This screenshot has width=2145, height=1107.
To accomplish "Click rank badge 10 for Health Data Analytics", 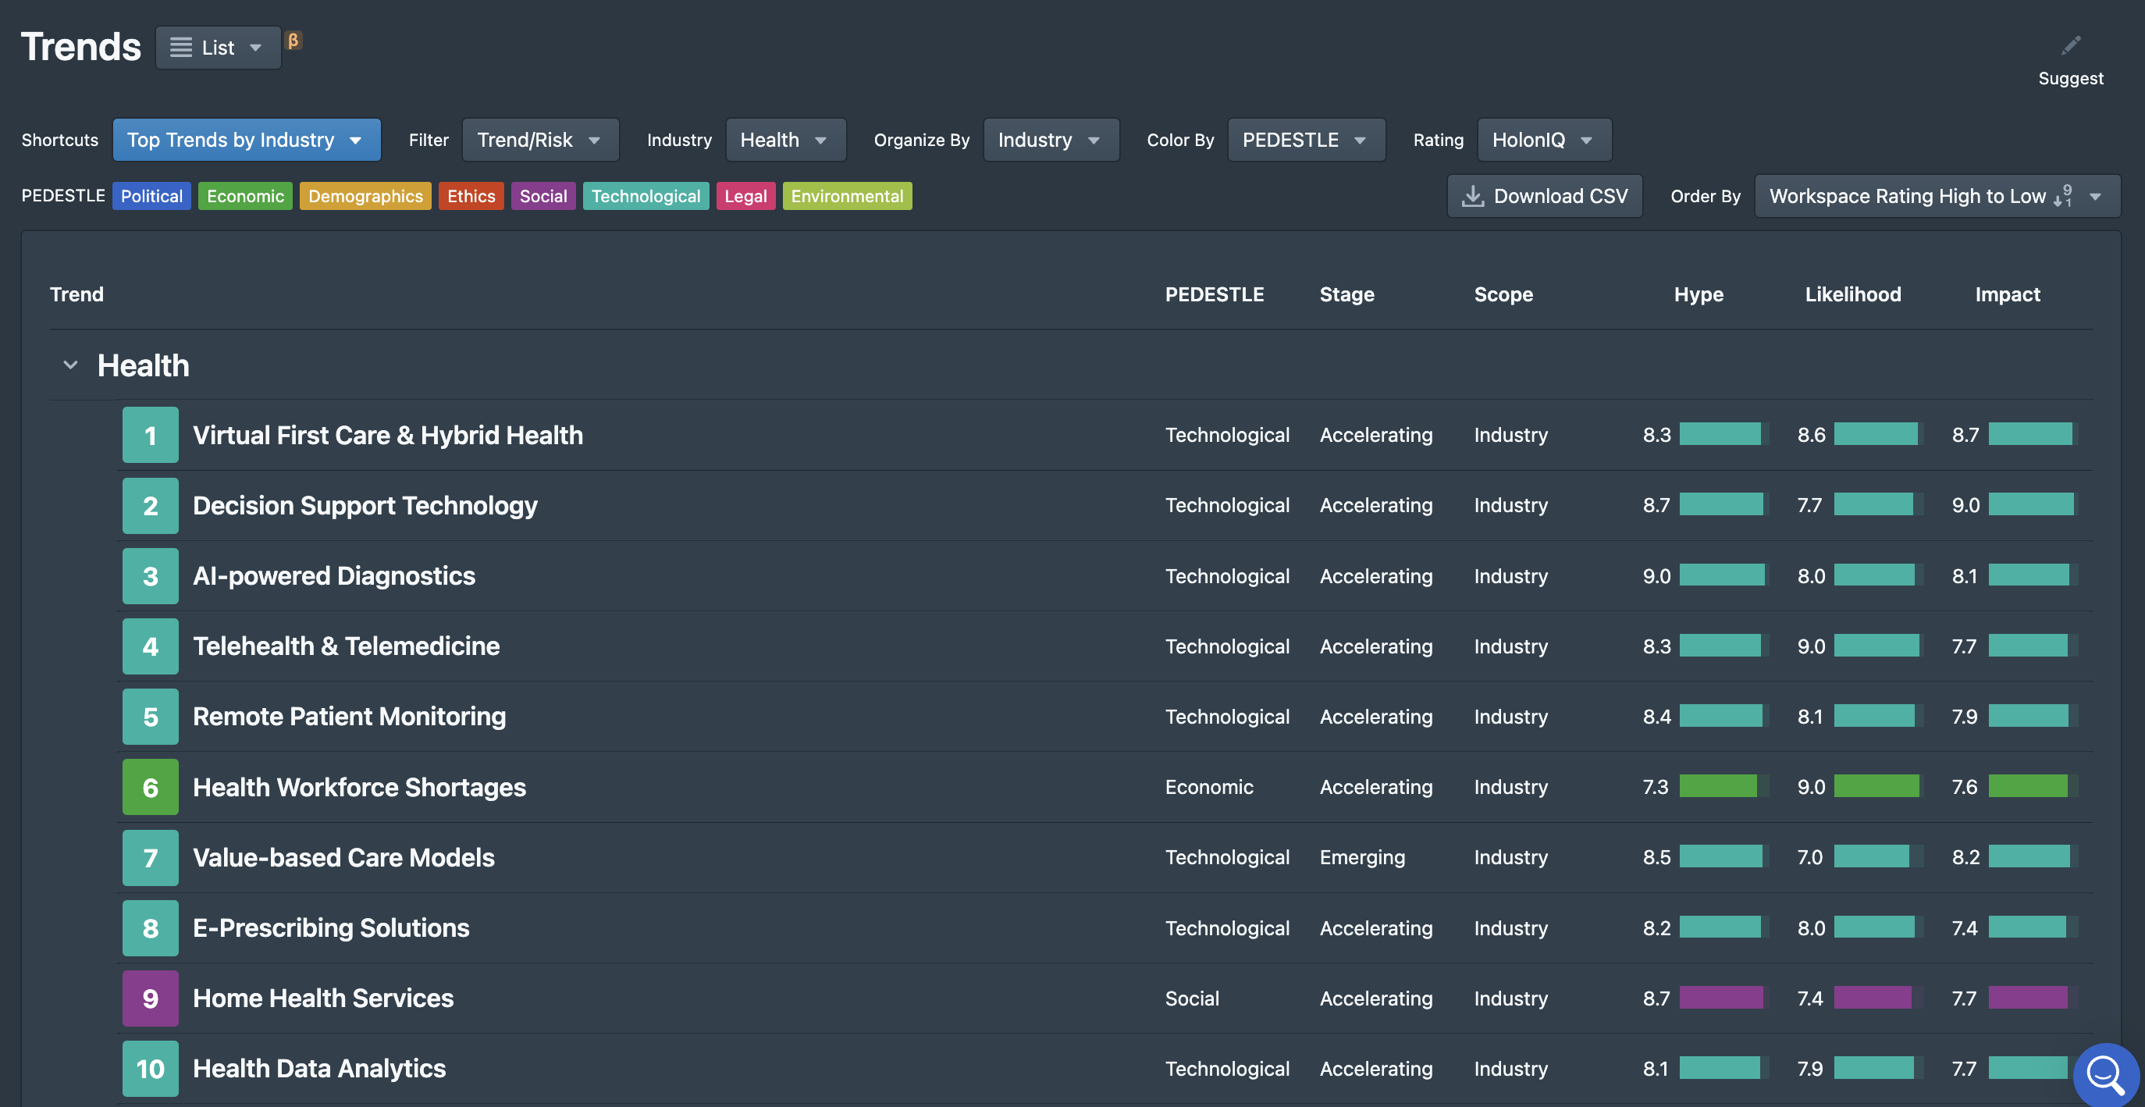I will tap(150, 1069).
